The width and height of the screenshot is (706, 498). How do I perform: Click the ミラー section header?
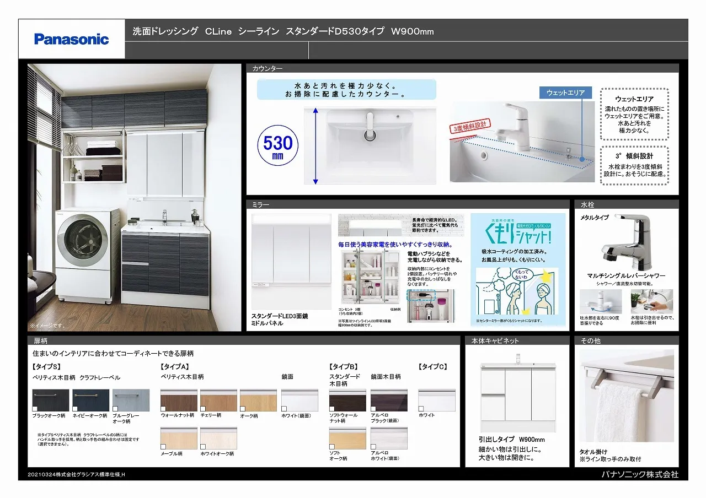[x=408, y=204]
